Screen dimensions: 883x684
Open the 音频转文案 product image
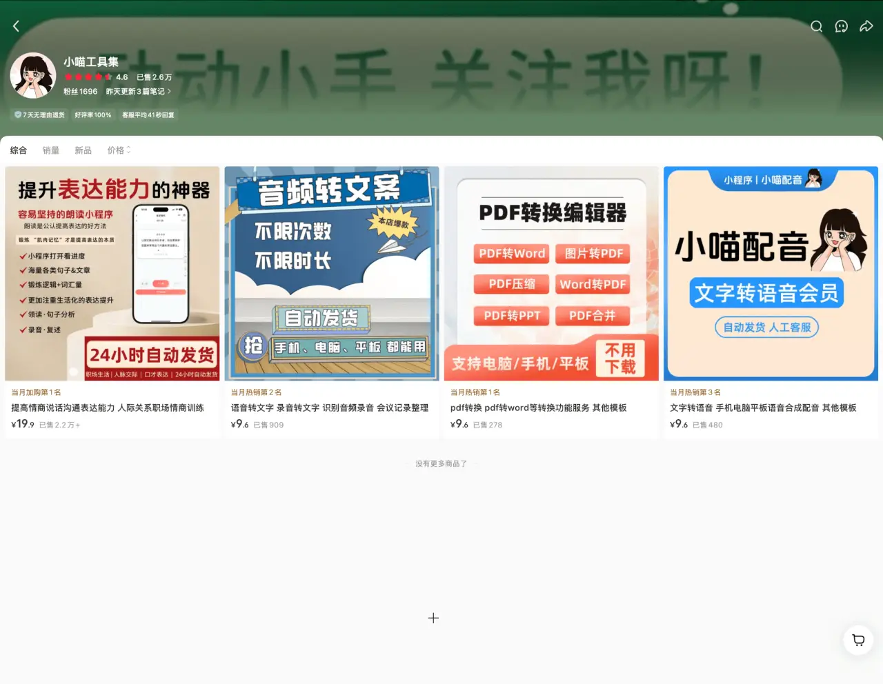click(332, 273)
